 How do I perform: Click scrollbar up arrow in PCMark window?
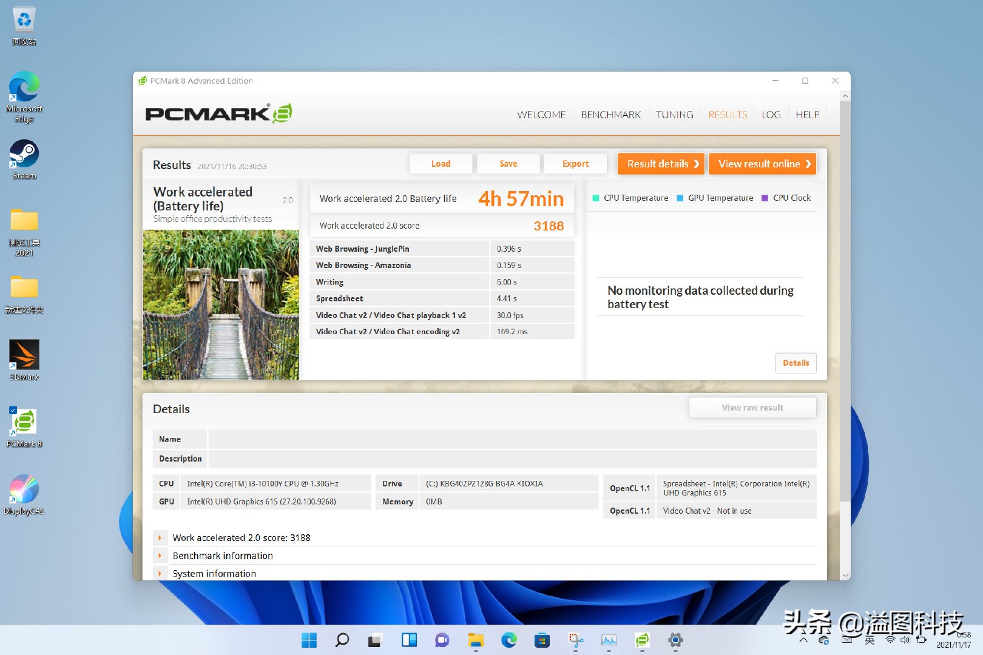(x=845, y=96)
